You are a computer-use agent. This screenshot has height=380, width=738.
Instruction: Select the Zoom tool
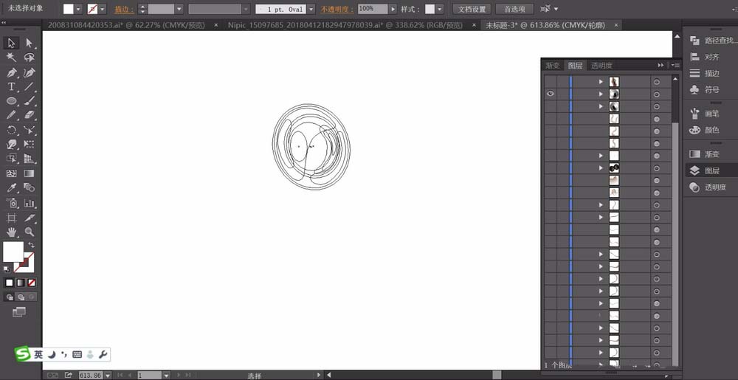[30, 232]
